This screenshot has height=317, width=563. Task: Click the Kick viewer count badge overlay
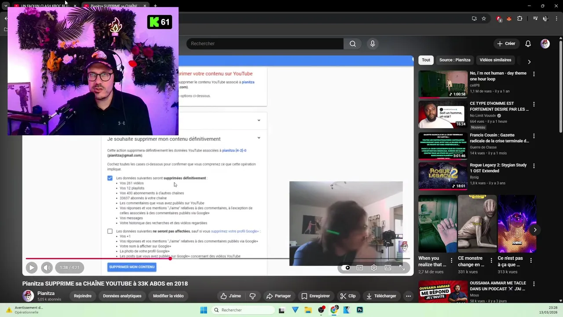(160, 22)
